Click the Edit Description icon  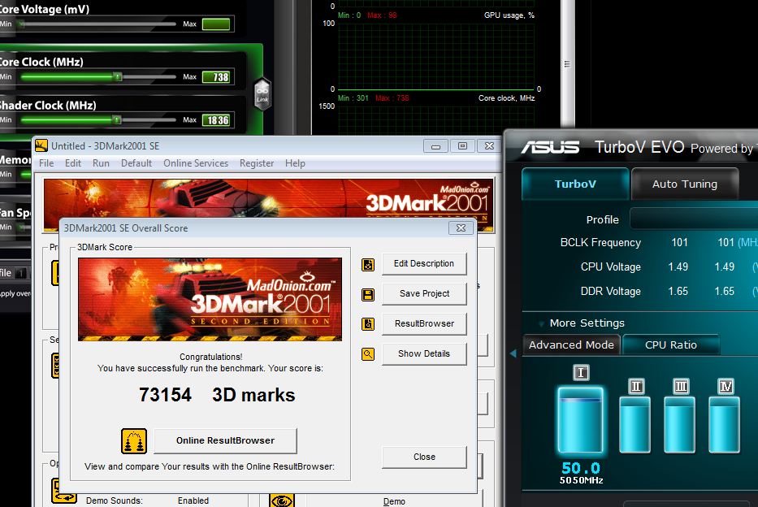[368, 264]
